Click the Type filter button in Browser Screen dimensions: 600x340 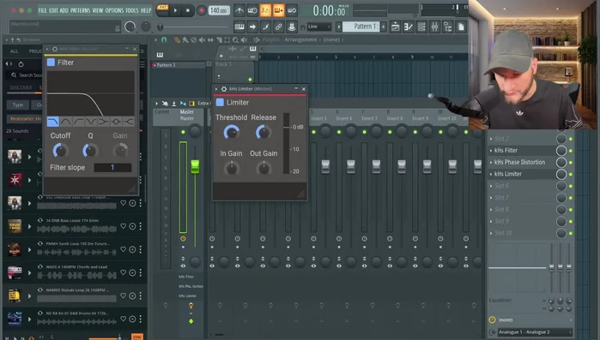[x=18, y=105]
